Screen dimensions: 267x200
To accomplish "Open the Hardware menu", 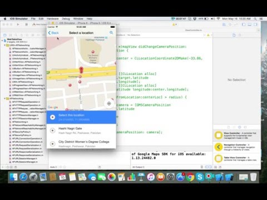I will pyautogui.click(x=52, y=19).
